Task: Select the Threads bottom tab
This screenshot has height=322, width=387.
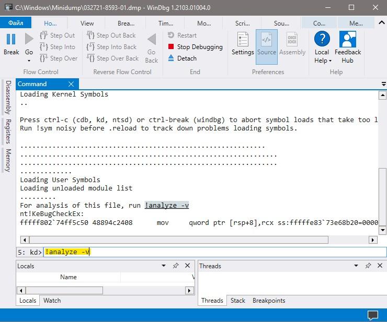Action: [x=212, y=300]
